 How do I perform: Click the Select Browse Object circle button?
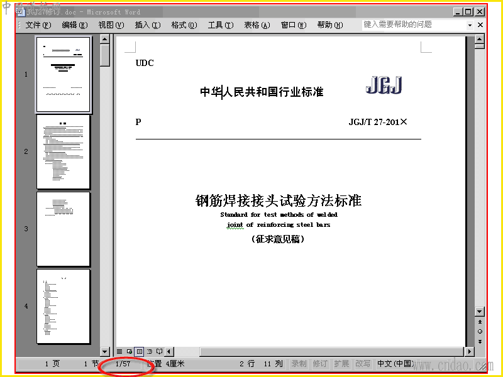tap(480, 332)
